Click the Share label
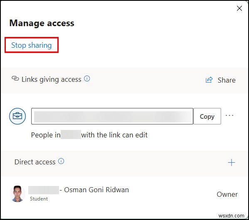Image resolution: width=249 pixels, height=220 pixels. [x=227, y=80]
